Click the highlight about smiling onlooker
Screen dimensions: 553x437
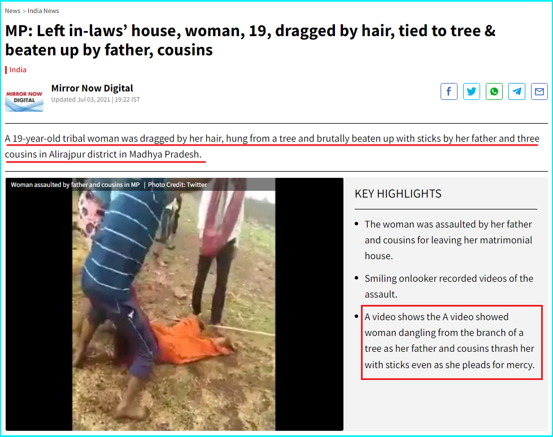coord(449,286)
